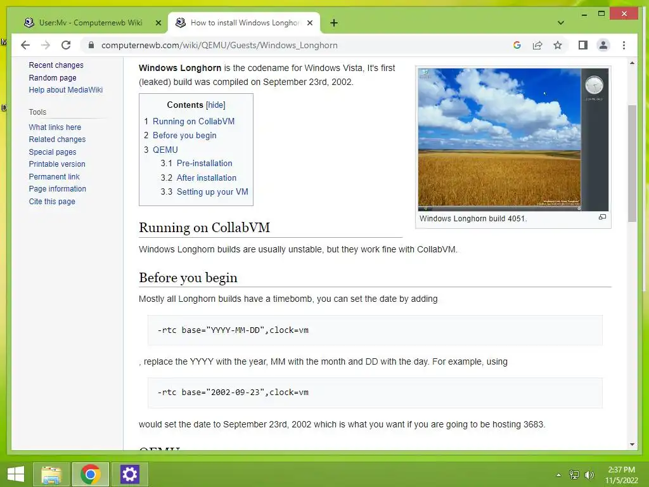The image size is (649, 487).
Task: Get the Permanent link
Action: pyautogui.click(x=54, y=176)
